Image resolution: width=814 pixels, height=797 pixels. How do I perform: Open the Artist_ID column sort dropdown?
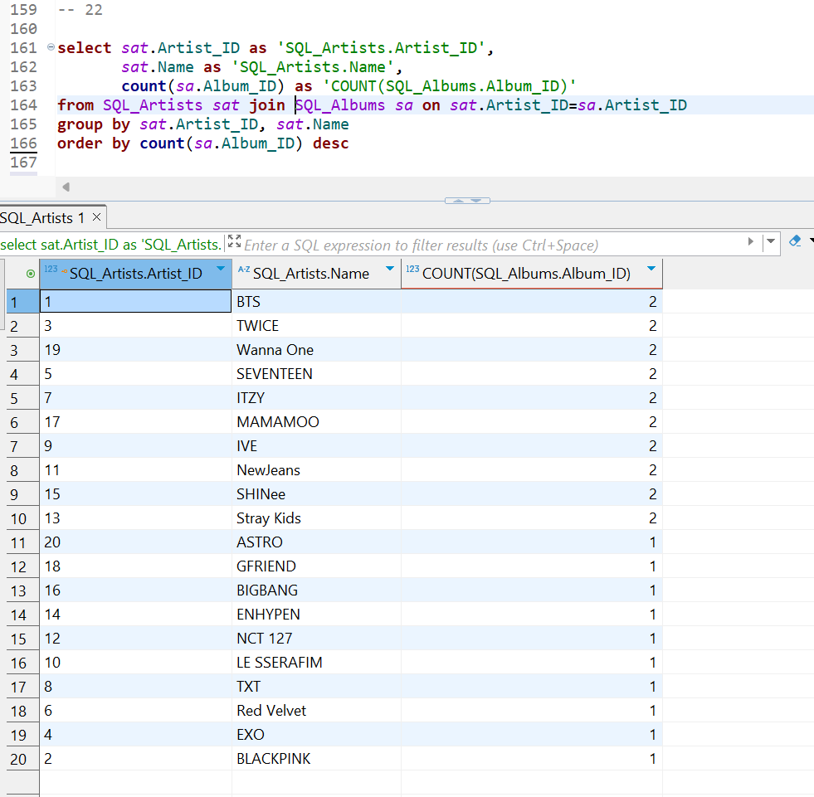[x=221, y=268]
